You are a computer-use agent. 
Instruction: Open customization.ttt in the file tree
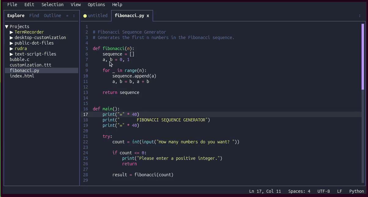click(31, 65)
